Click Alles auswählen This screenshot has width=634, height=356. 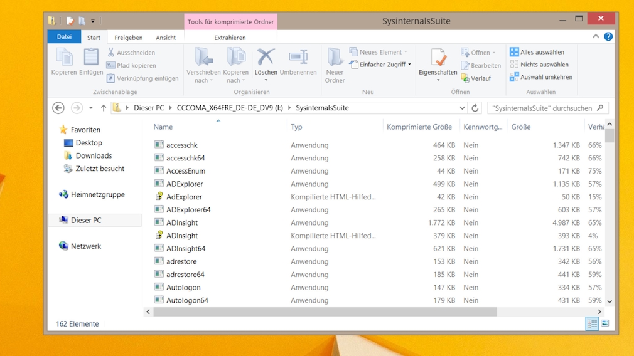click(537, 51)
